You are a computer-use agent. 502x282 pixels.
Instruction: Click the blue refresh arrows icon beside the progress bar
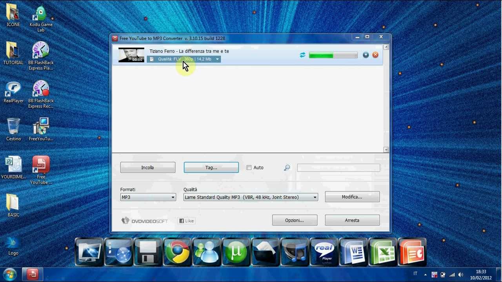coord(302,55)
